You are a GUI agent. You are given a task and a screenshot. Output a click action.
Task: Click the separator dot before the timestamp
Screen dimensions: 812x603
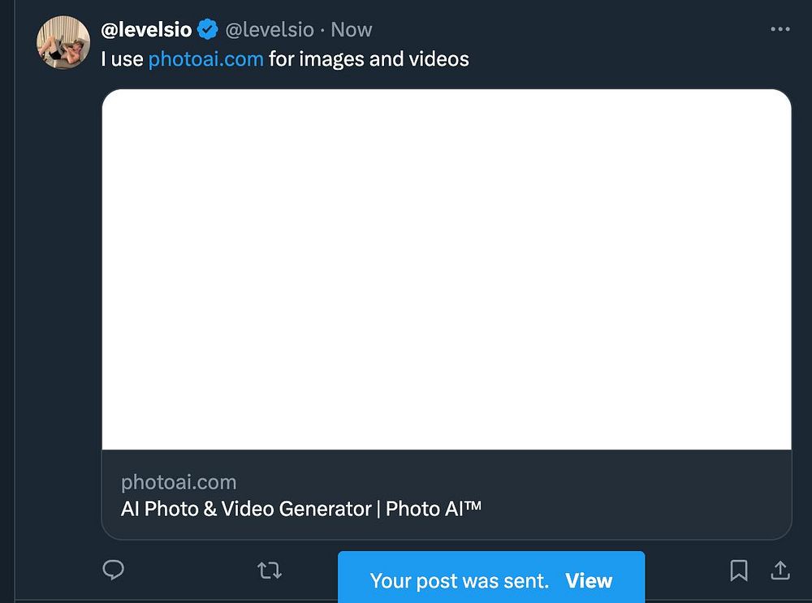[x=322, y=30]
